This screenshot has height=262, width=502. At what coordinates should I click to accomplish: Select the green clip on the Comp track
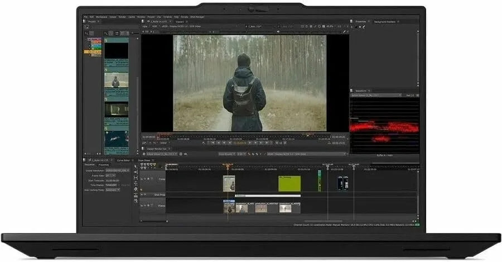coord(289,184)
